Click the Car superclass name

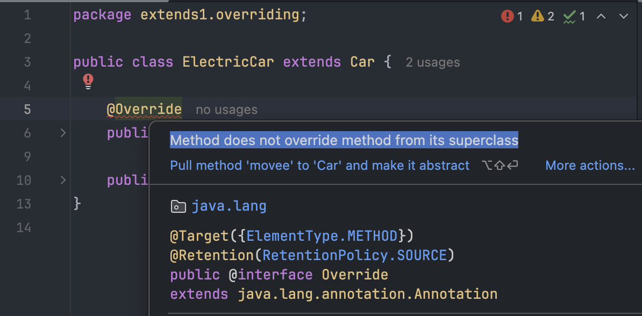362,62
